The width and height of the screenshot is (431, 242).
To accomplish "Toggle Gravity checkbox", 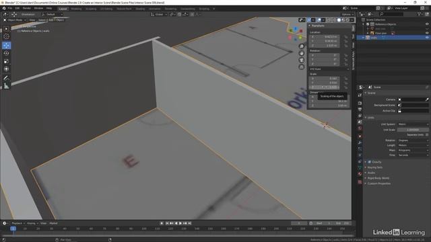I will (x=370, y=162).
